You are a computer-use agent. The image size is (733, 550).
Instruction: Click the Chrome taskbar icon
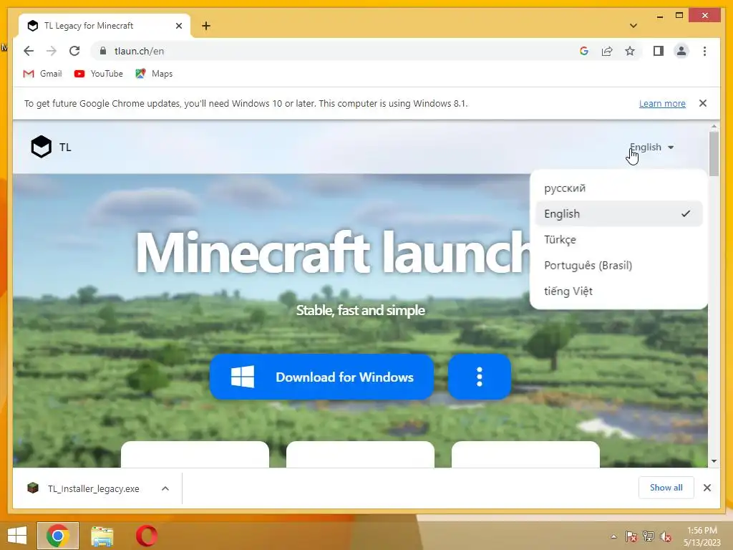click(x=58, y=536)
